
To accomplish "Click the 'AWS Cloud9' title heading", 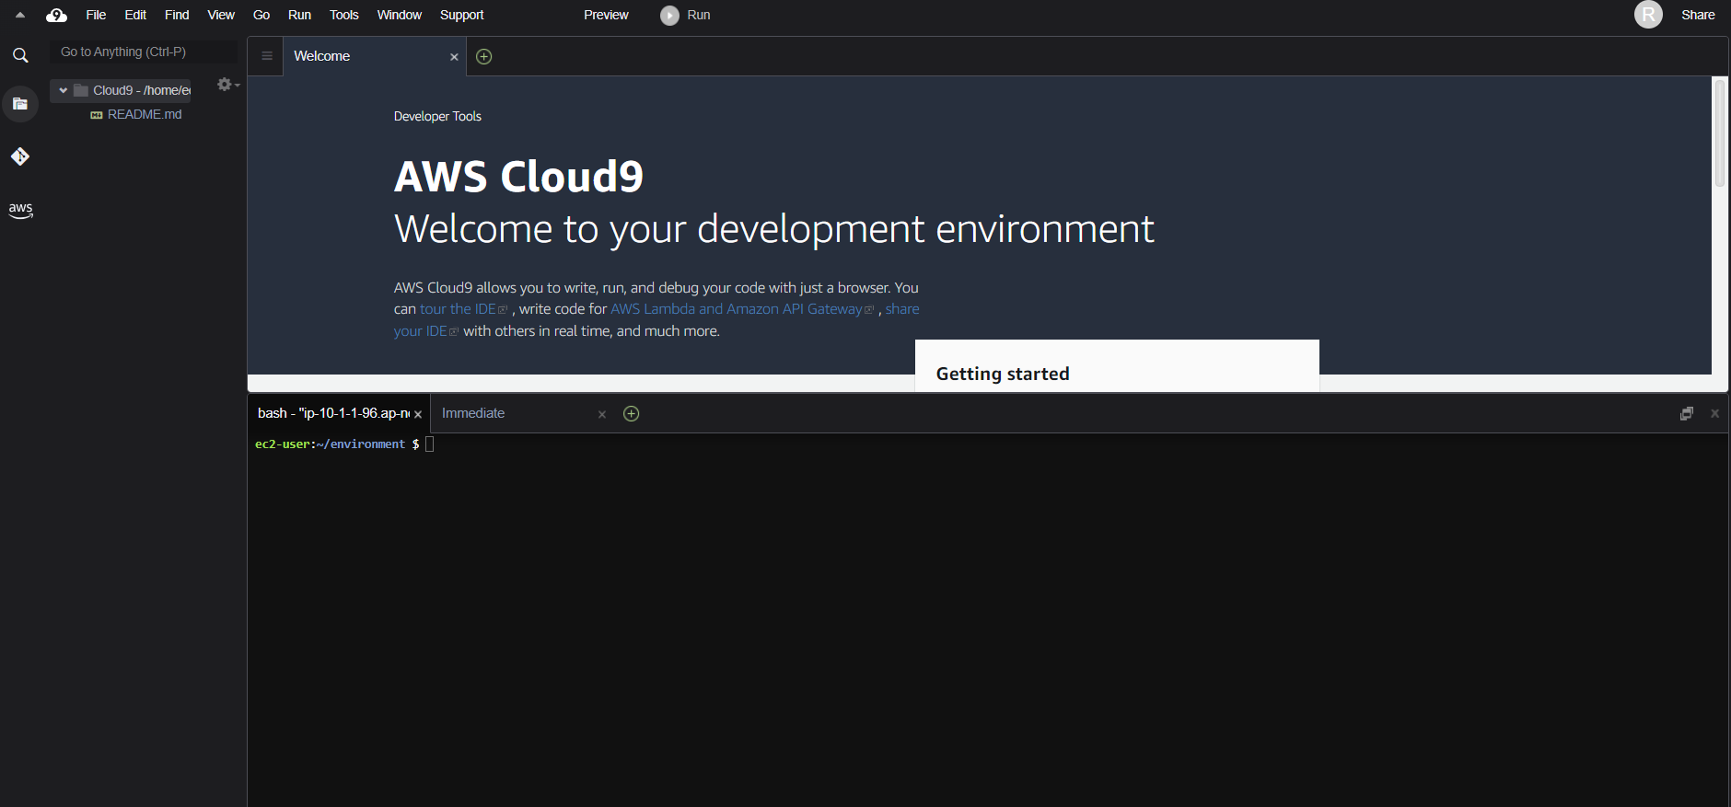I will coord(518,177).
